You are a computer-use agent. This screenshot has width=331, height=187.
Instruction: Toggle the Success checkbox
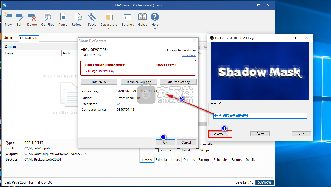pos(157,150)
